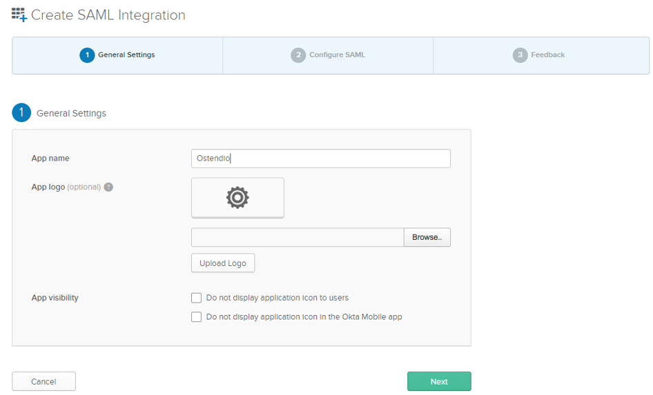The height and width of the screenshot is (395, 653).
Task: Click the Upload Logo button
Action: [223, 263]
